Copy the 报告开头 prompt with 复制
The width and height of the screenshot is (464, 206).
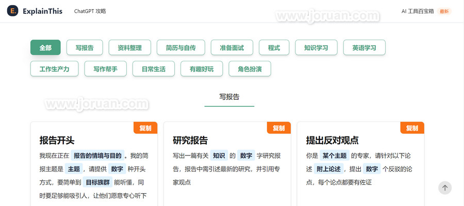[145, 128]
